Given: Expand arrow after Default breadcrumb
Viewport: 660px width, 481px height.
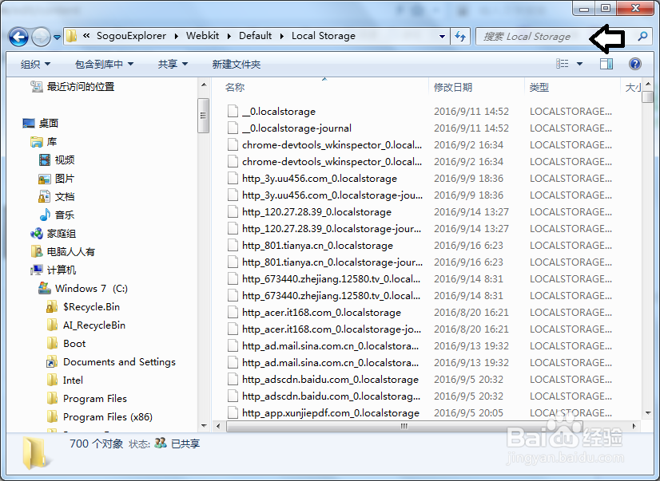Looking at the screenshot, I should point(281,36).
